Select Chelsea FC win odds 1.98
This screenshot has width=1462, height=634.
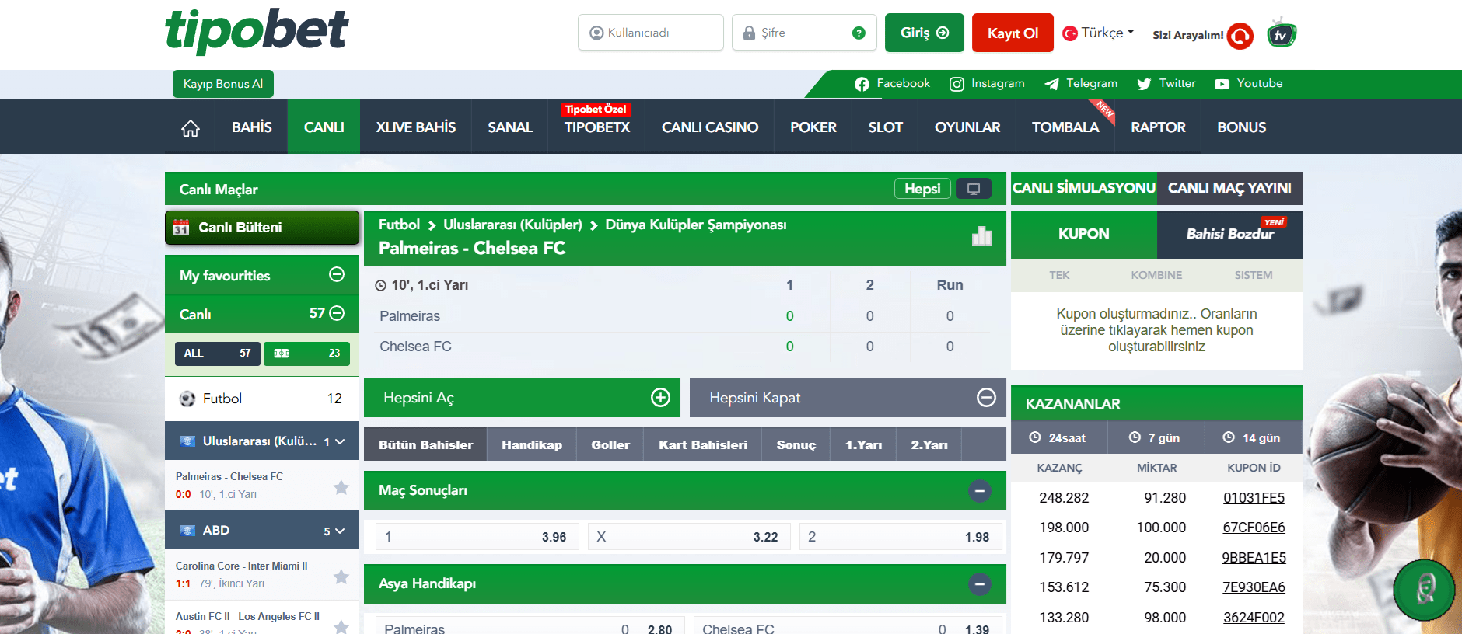tap(900, 537)
